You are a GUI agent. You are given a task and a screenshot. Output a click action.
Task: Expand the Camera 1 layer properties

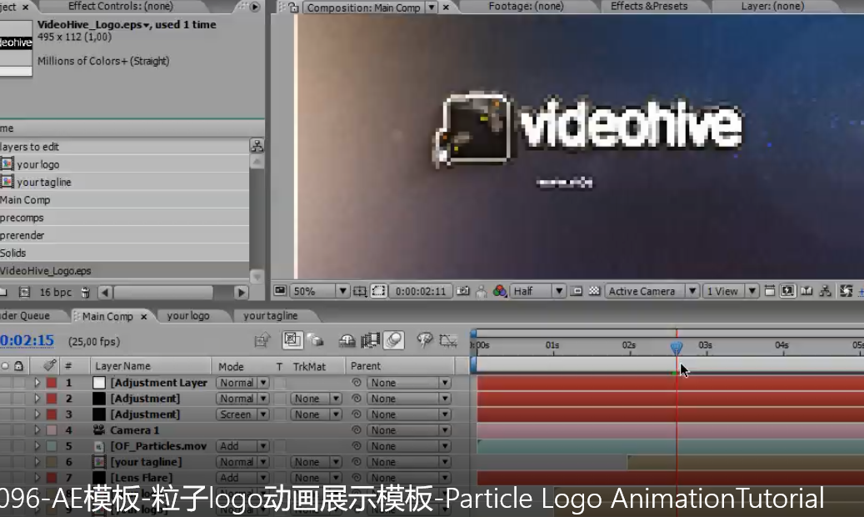pos(37,429)
